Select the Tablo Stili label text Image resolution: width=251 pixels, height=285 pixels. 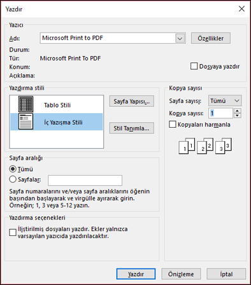57,105
